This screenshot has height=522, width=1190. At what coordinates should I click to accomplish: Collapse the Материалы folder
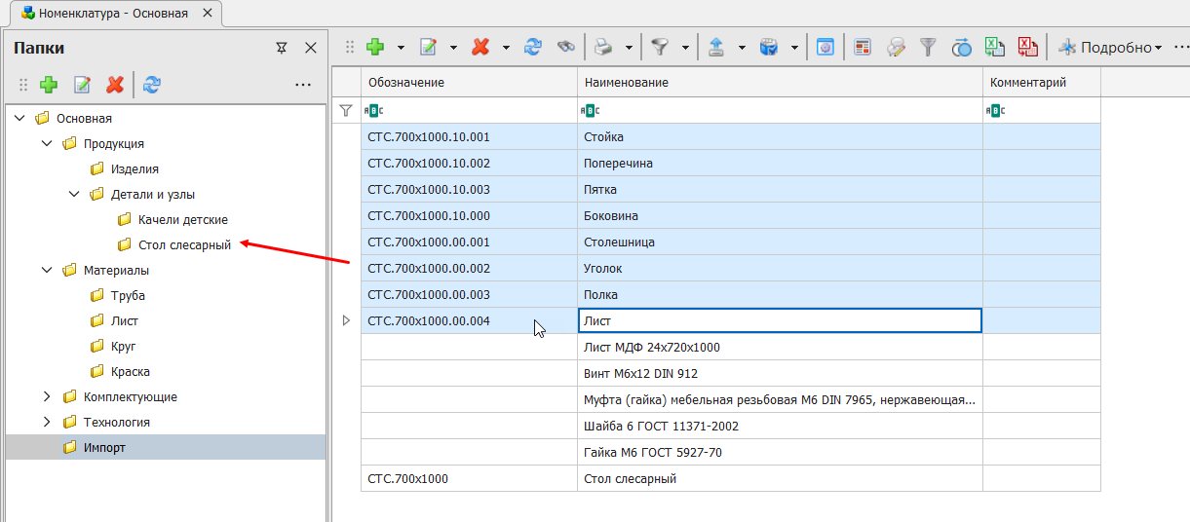click(47, 270)
